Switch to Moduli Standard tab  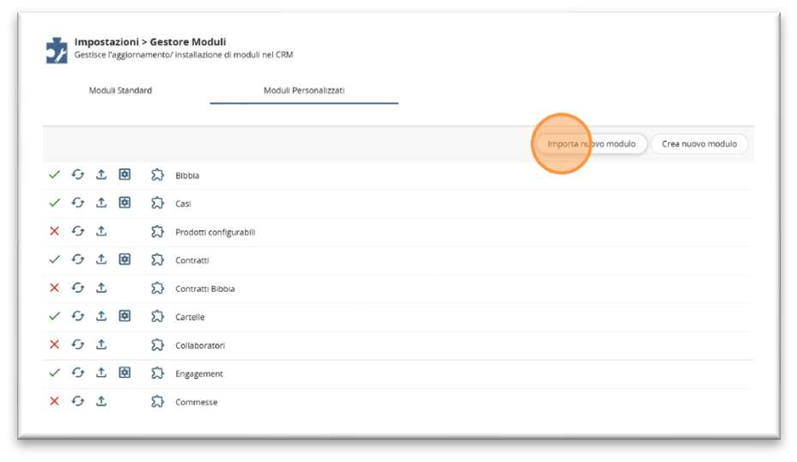click(x=120, y=90)
